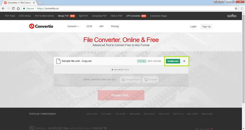The image size is (245, 130).
Task: Click Add More Files button
Action: tap(121, 70)
